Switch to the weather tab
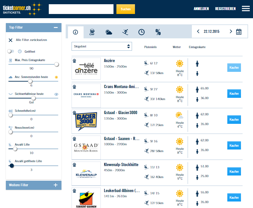The height and width of the screenshot is (208, 253). 109,32
